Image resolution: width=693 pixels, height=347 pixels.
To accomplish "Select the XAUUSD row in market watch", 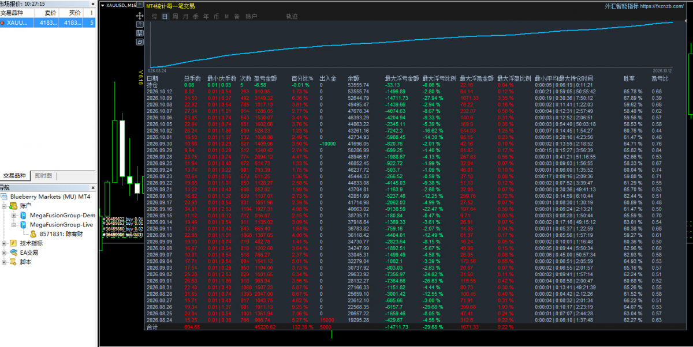I will click(48, 23).
